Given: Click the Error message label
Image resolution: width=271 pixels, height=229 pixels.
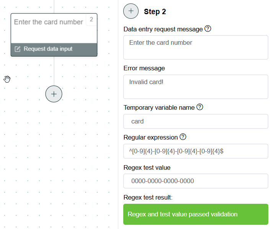Looking at the screenshot, I should (x=144, y=68).
